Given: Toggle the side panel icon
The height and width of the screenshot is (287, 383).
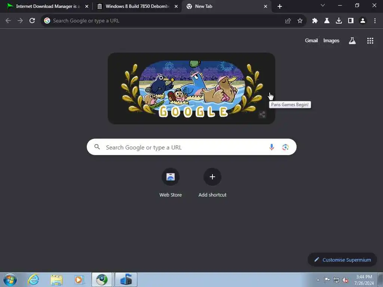Looking at the screenshot, I should tap(351, 21).
